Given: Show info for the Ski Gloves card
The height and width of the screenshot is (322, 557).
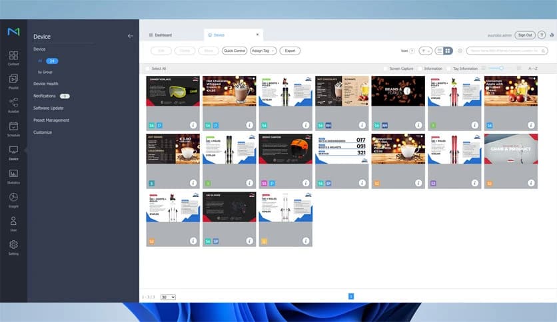Looking at the screenshot, I should [249, 241].
